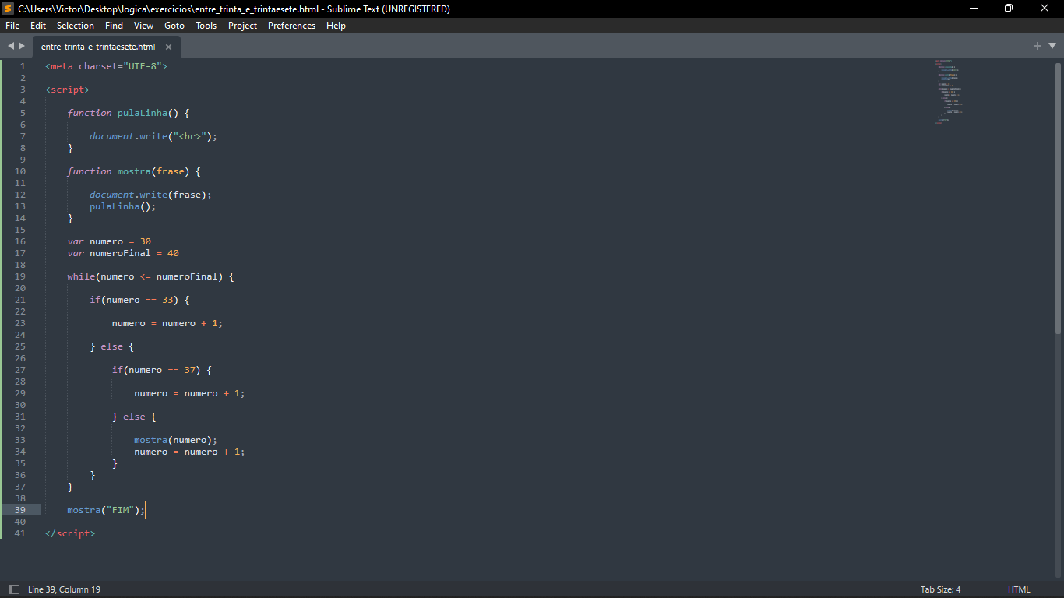Minimize the Sublime Text window
Screen dimensions: 1064x598
(974, 9)
